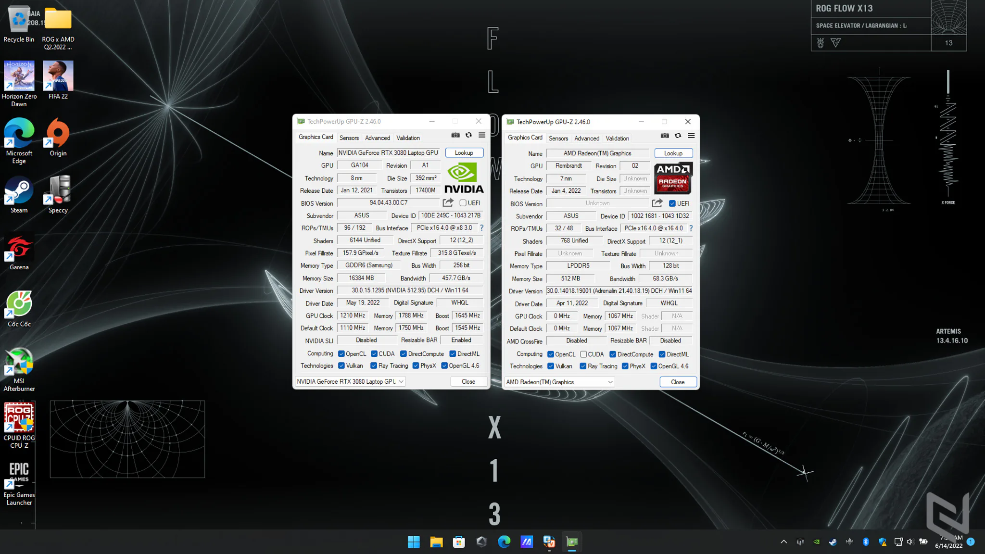Click the NVIDIA BIOS Version field 94.04.43.00.C7
Screen dimensions: 985x554
tap(388, 203)
